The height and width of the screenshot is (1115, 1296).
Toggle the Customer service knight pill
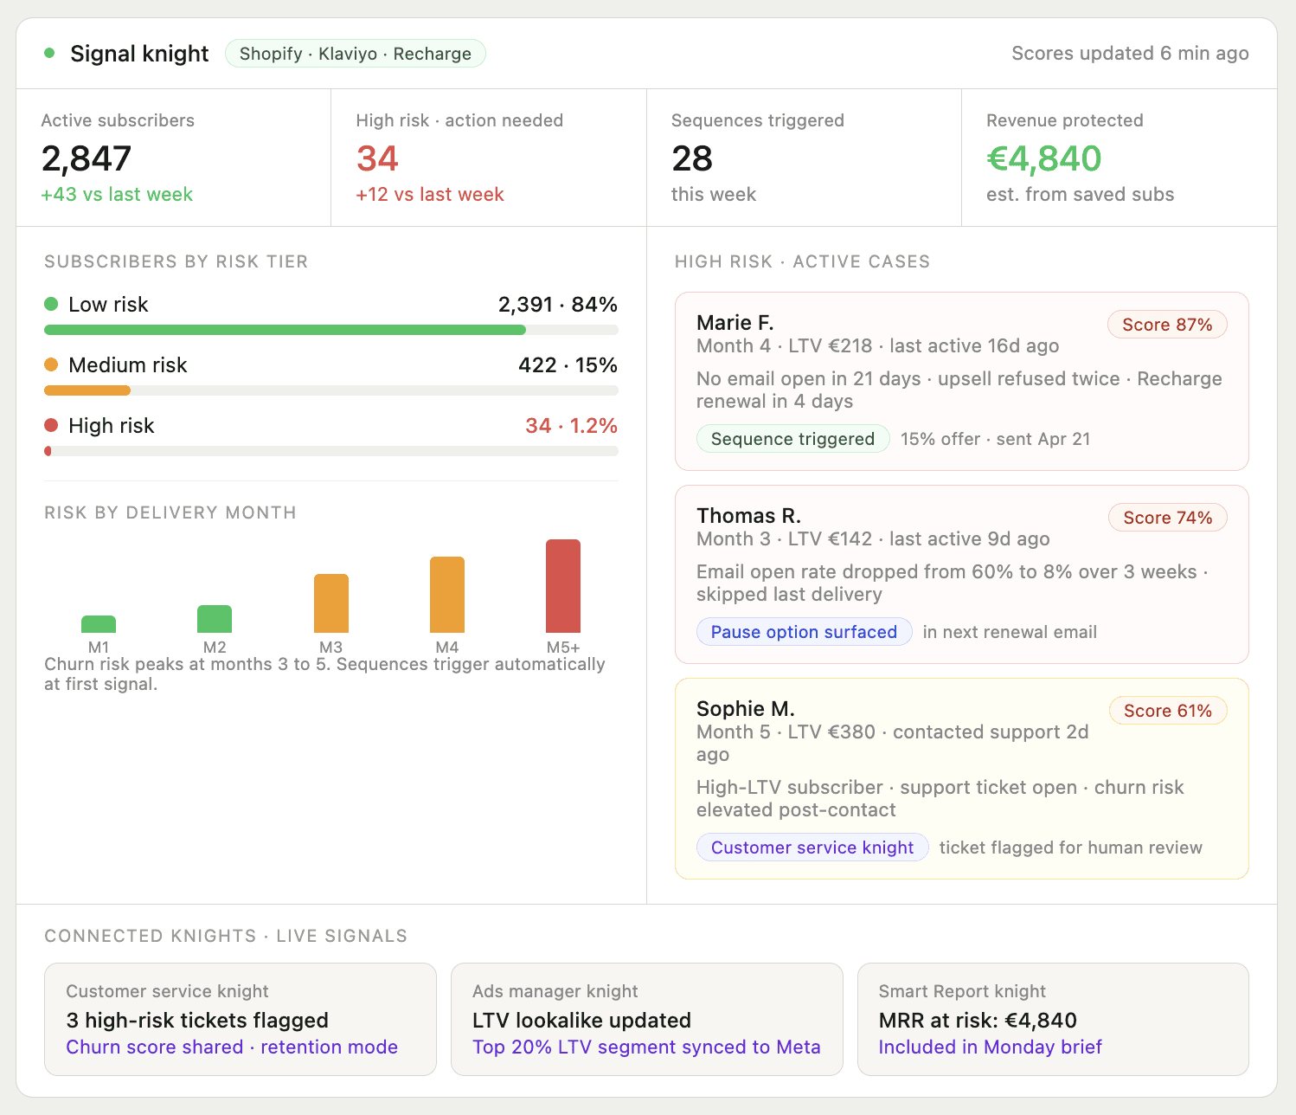click(x=812, y=847)
